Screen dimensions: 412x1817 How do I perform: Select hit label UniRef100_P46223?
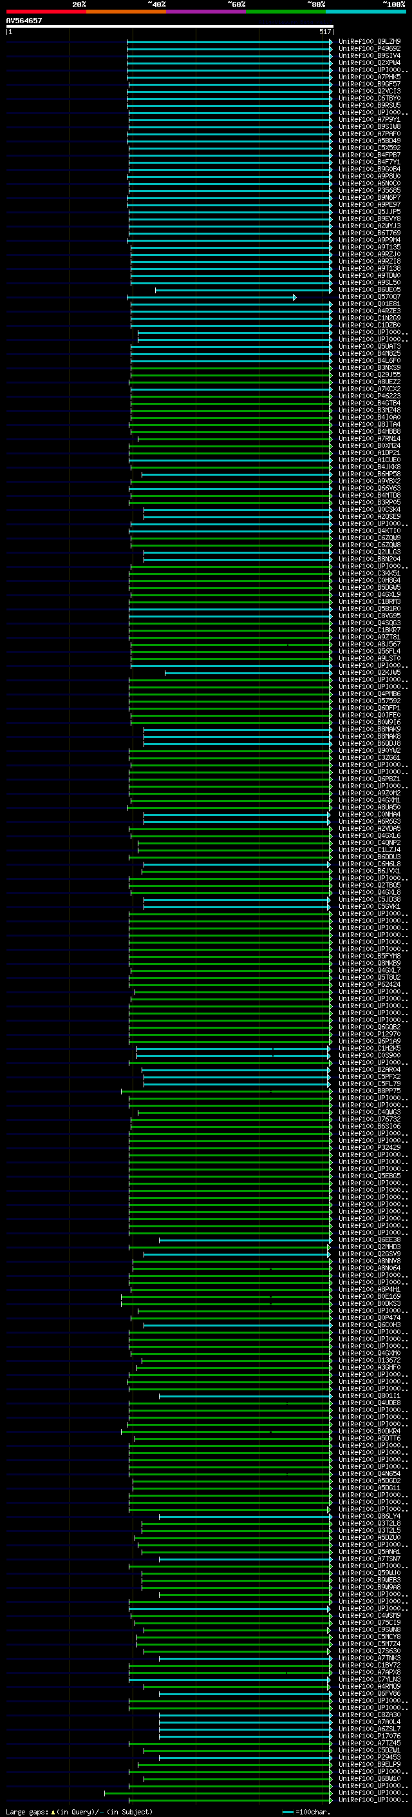click(370, 396)
